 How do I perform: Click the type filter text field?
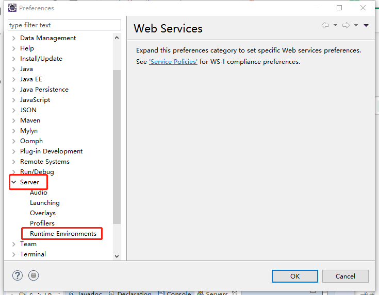[64, 25]
